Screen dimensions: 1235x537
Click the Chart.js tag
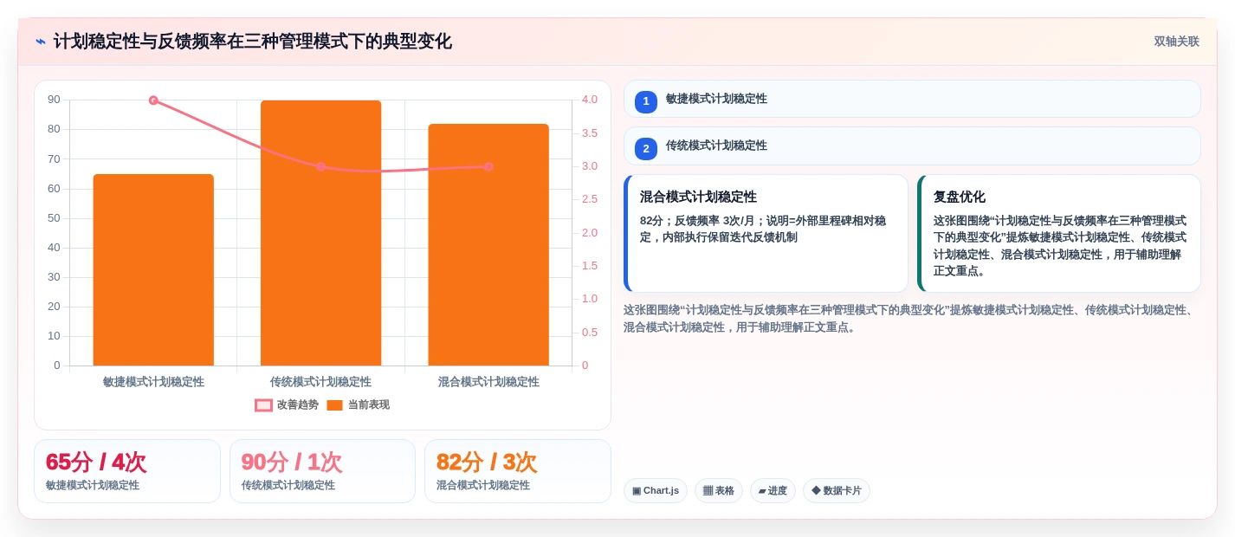656,491
